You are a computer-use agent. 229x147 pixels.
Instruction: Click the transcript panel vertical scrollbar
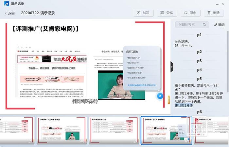click(x=228, y=61)
